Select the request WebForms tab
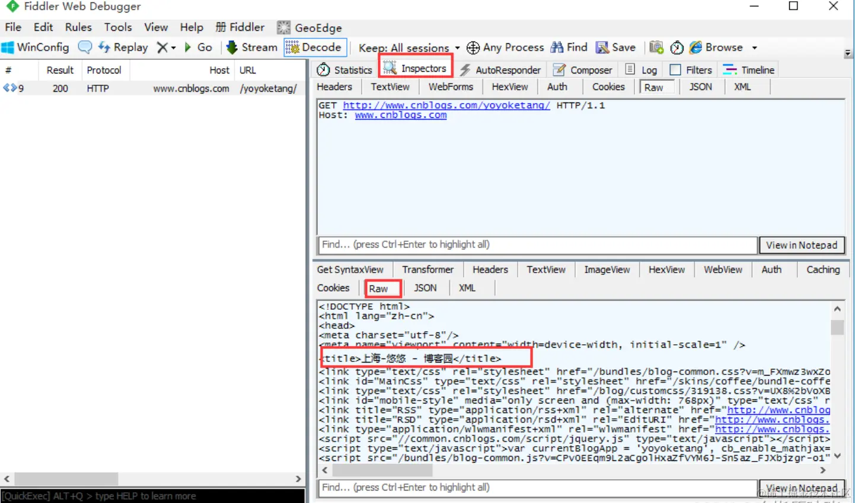 point(451,87)
